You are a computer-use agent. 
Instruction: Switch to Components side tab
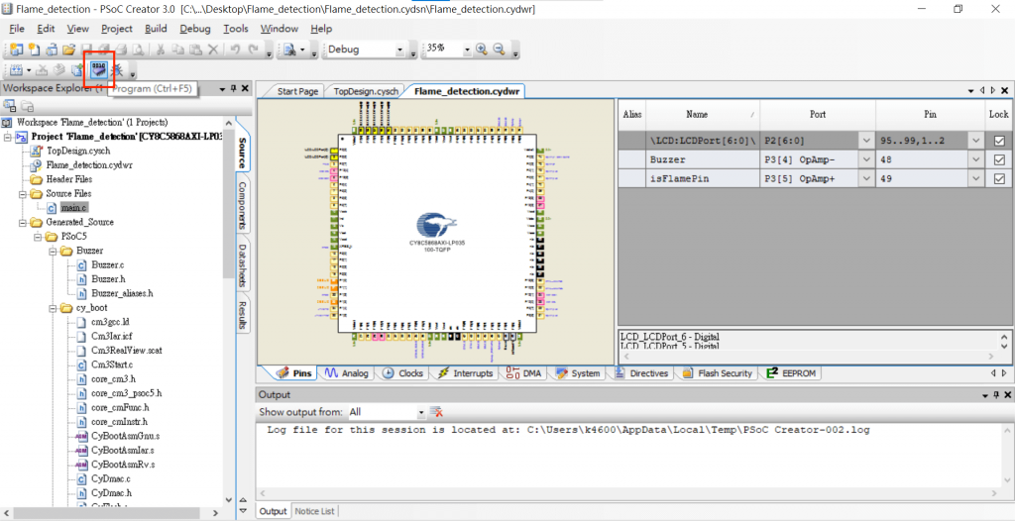tap(242, 205)
